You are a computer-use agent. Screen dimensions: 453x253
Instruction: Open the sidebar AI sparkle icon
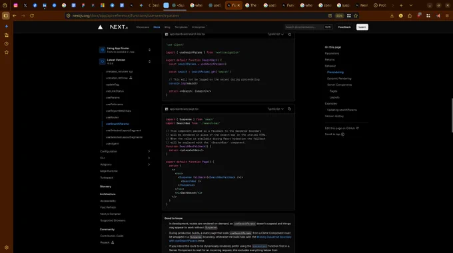point(7,26)
